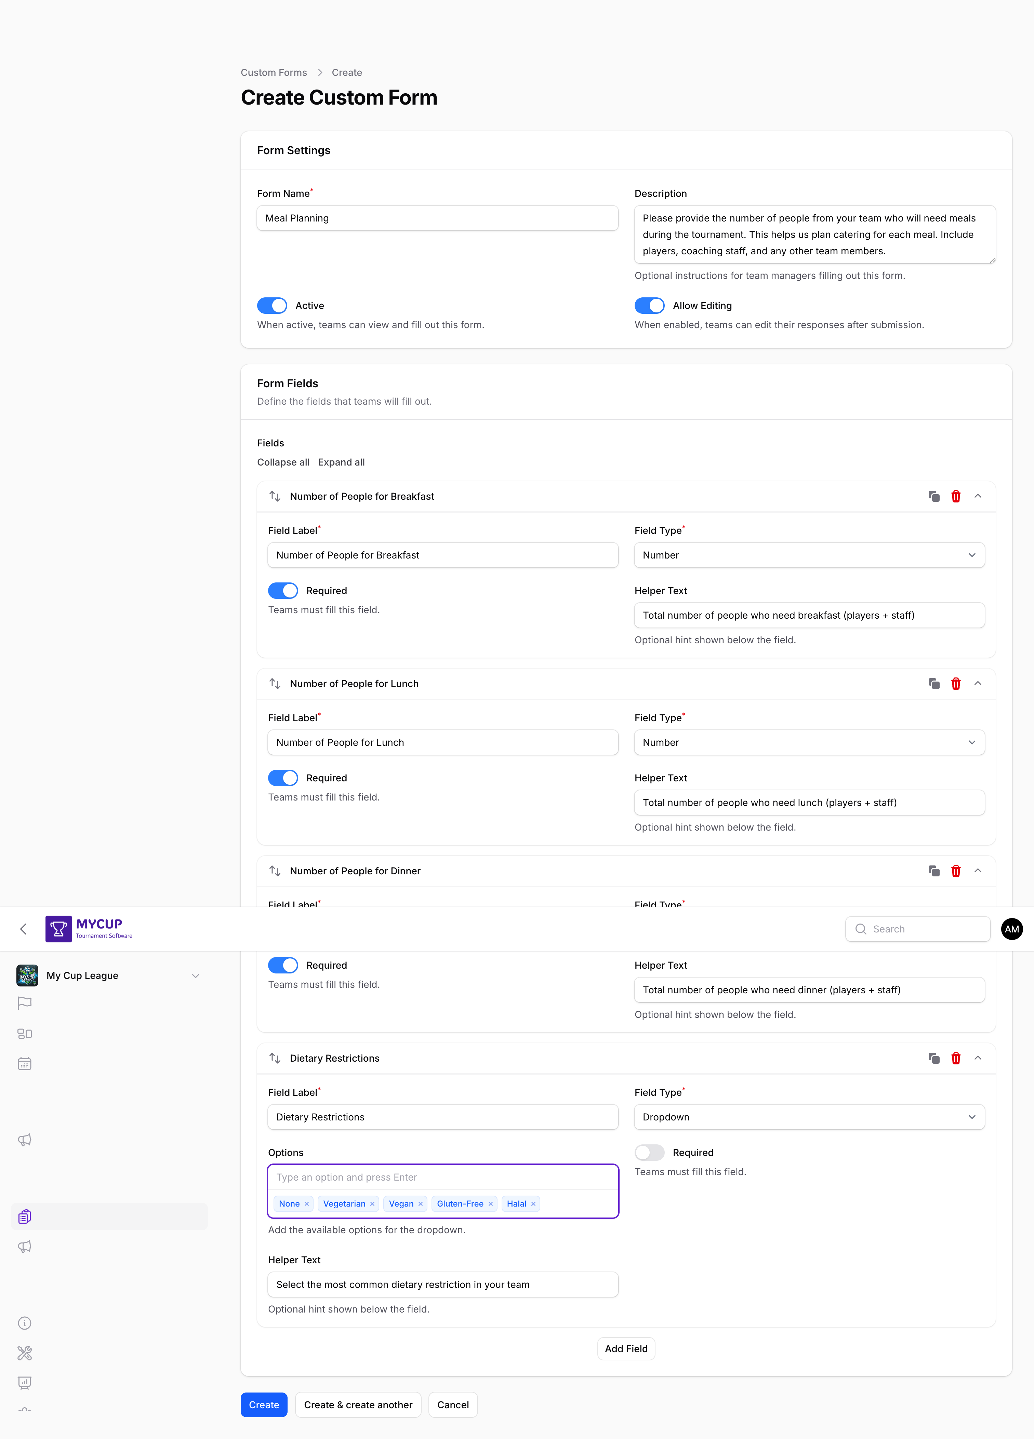
Task: Open the megaphone announcements icon in the sidebar
Action: pos(24,1140)
